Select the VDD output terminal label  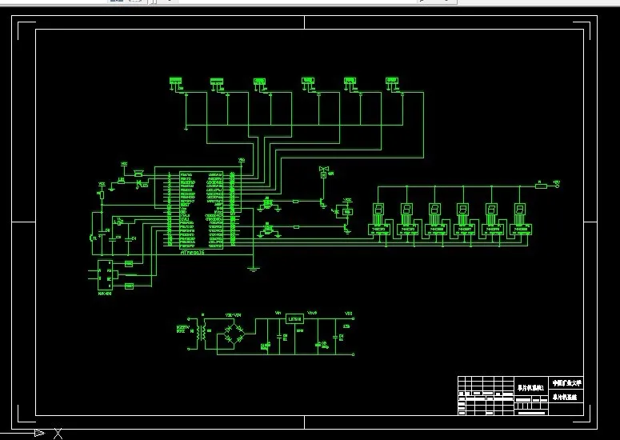(x=348, y=314)
